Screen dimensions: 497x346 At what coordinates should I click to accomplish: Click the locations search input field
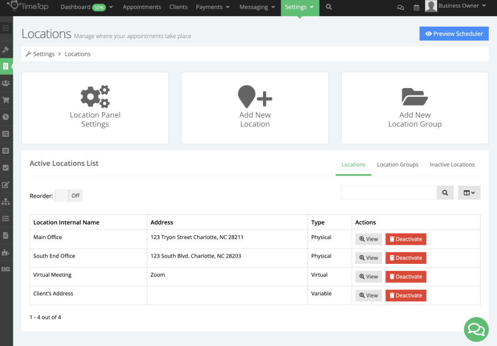pos(388,192)
